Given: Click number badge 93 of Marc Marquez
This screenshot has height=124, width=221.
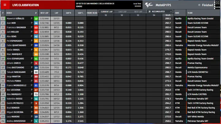Looking at the screenshot, I should click(x=36, y=54).
